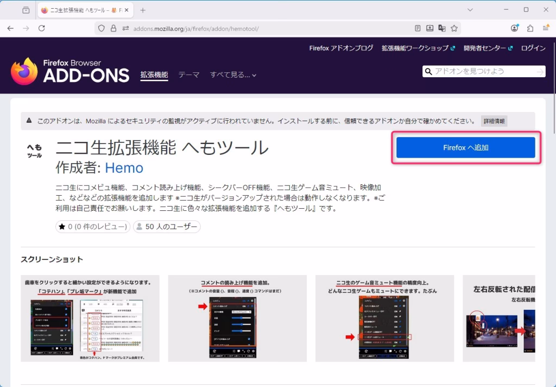Toggle reader view in the address bar

(x=418, y=28)
